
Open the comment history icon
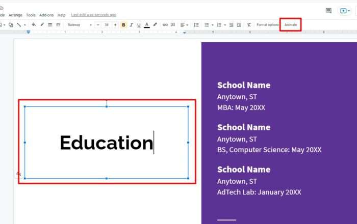pyautogui.click(x=328, y=11)
